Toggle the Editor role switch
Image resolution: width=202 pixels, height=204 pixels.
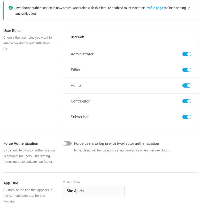point(187,70)
